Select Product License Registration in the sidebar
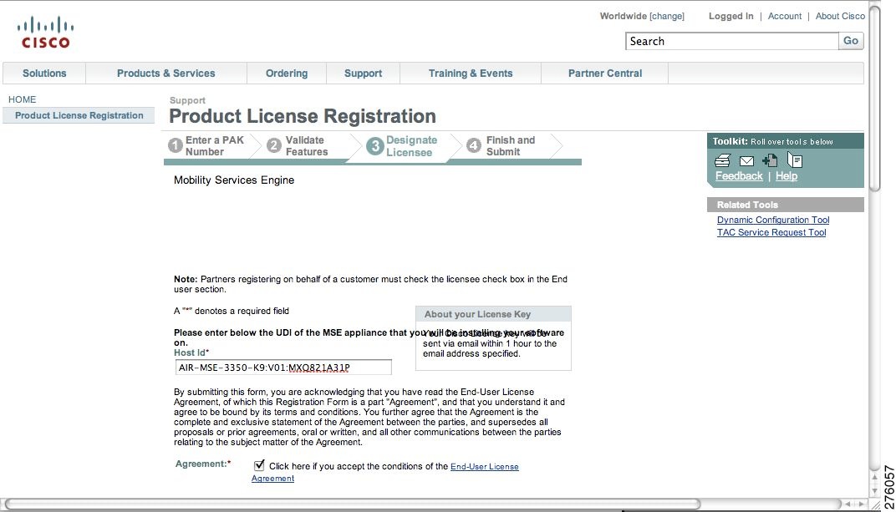This screenshot has width=896, height=512. click(79, 115)
